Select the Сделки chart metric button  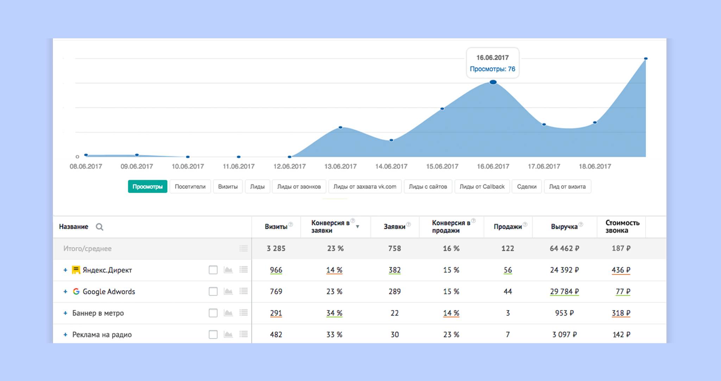click(526, 186)
